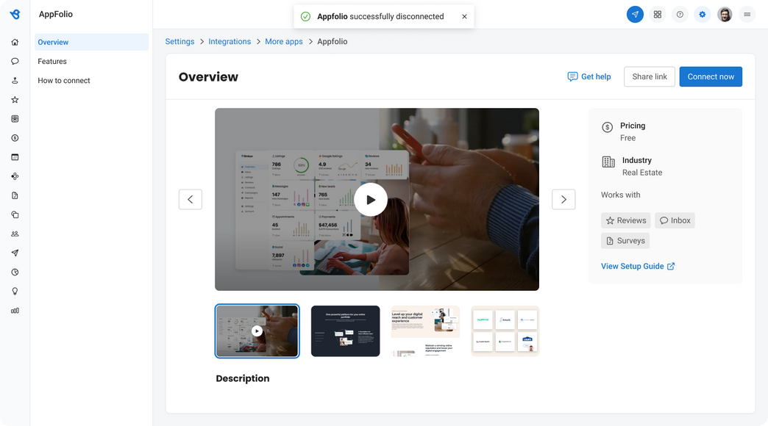Open the help question mark icon
Viewport: 768px width, 426px height.
coord(680,14)
